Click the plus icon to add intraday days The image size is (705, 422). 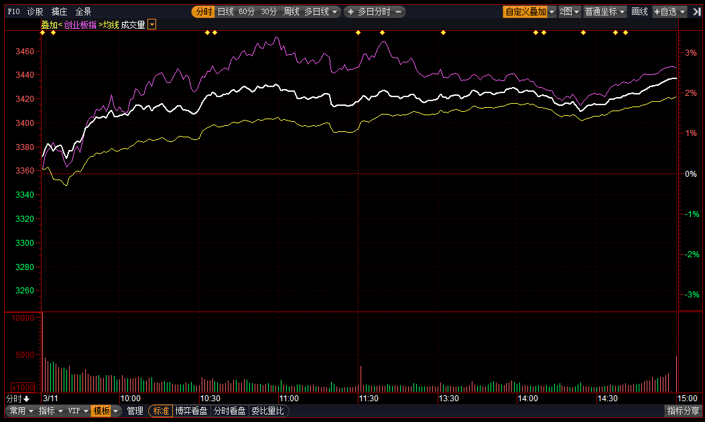350,11
